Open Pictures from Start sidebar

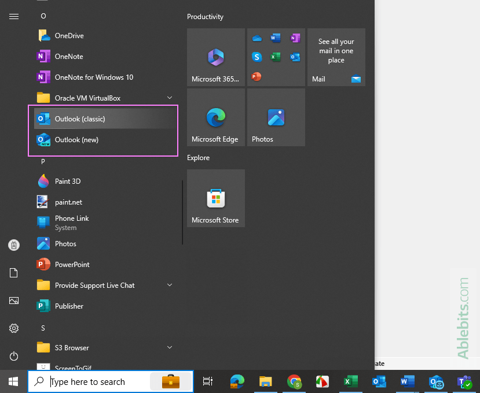coord(14,301)
